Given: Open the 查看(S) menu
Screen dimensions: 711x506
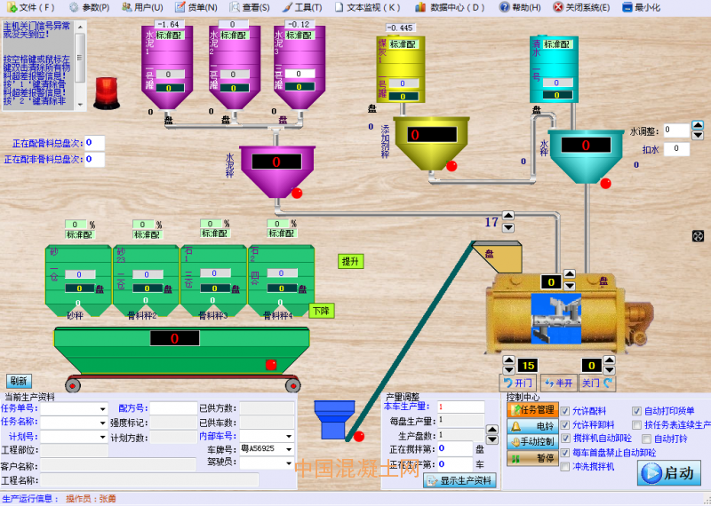Looking at the screenshot, I should [250, 7].
